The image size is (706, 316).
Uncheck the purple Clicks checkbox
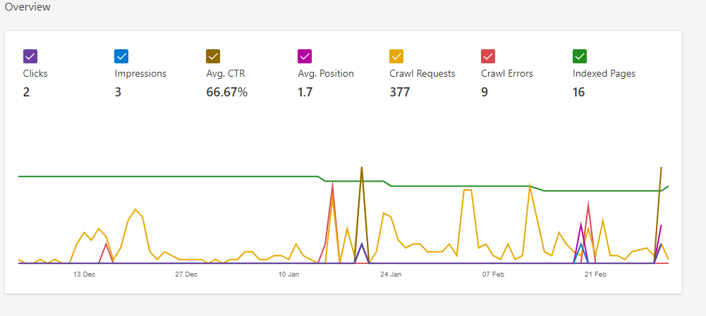pos(30,56)
